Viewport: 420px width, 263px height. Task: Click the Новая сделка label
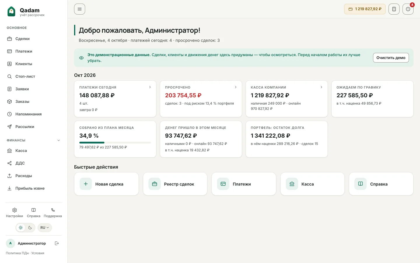[109, 184]
